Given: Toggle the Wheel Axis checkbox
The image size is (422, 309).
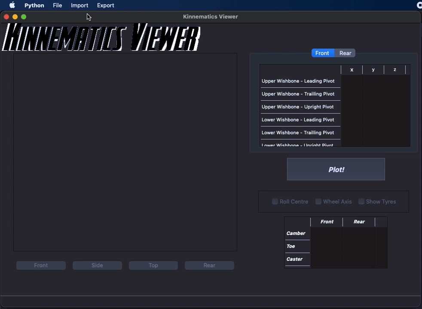Looking at the screenshot, I should click(x=318, y=201).
